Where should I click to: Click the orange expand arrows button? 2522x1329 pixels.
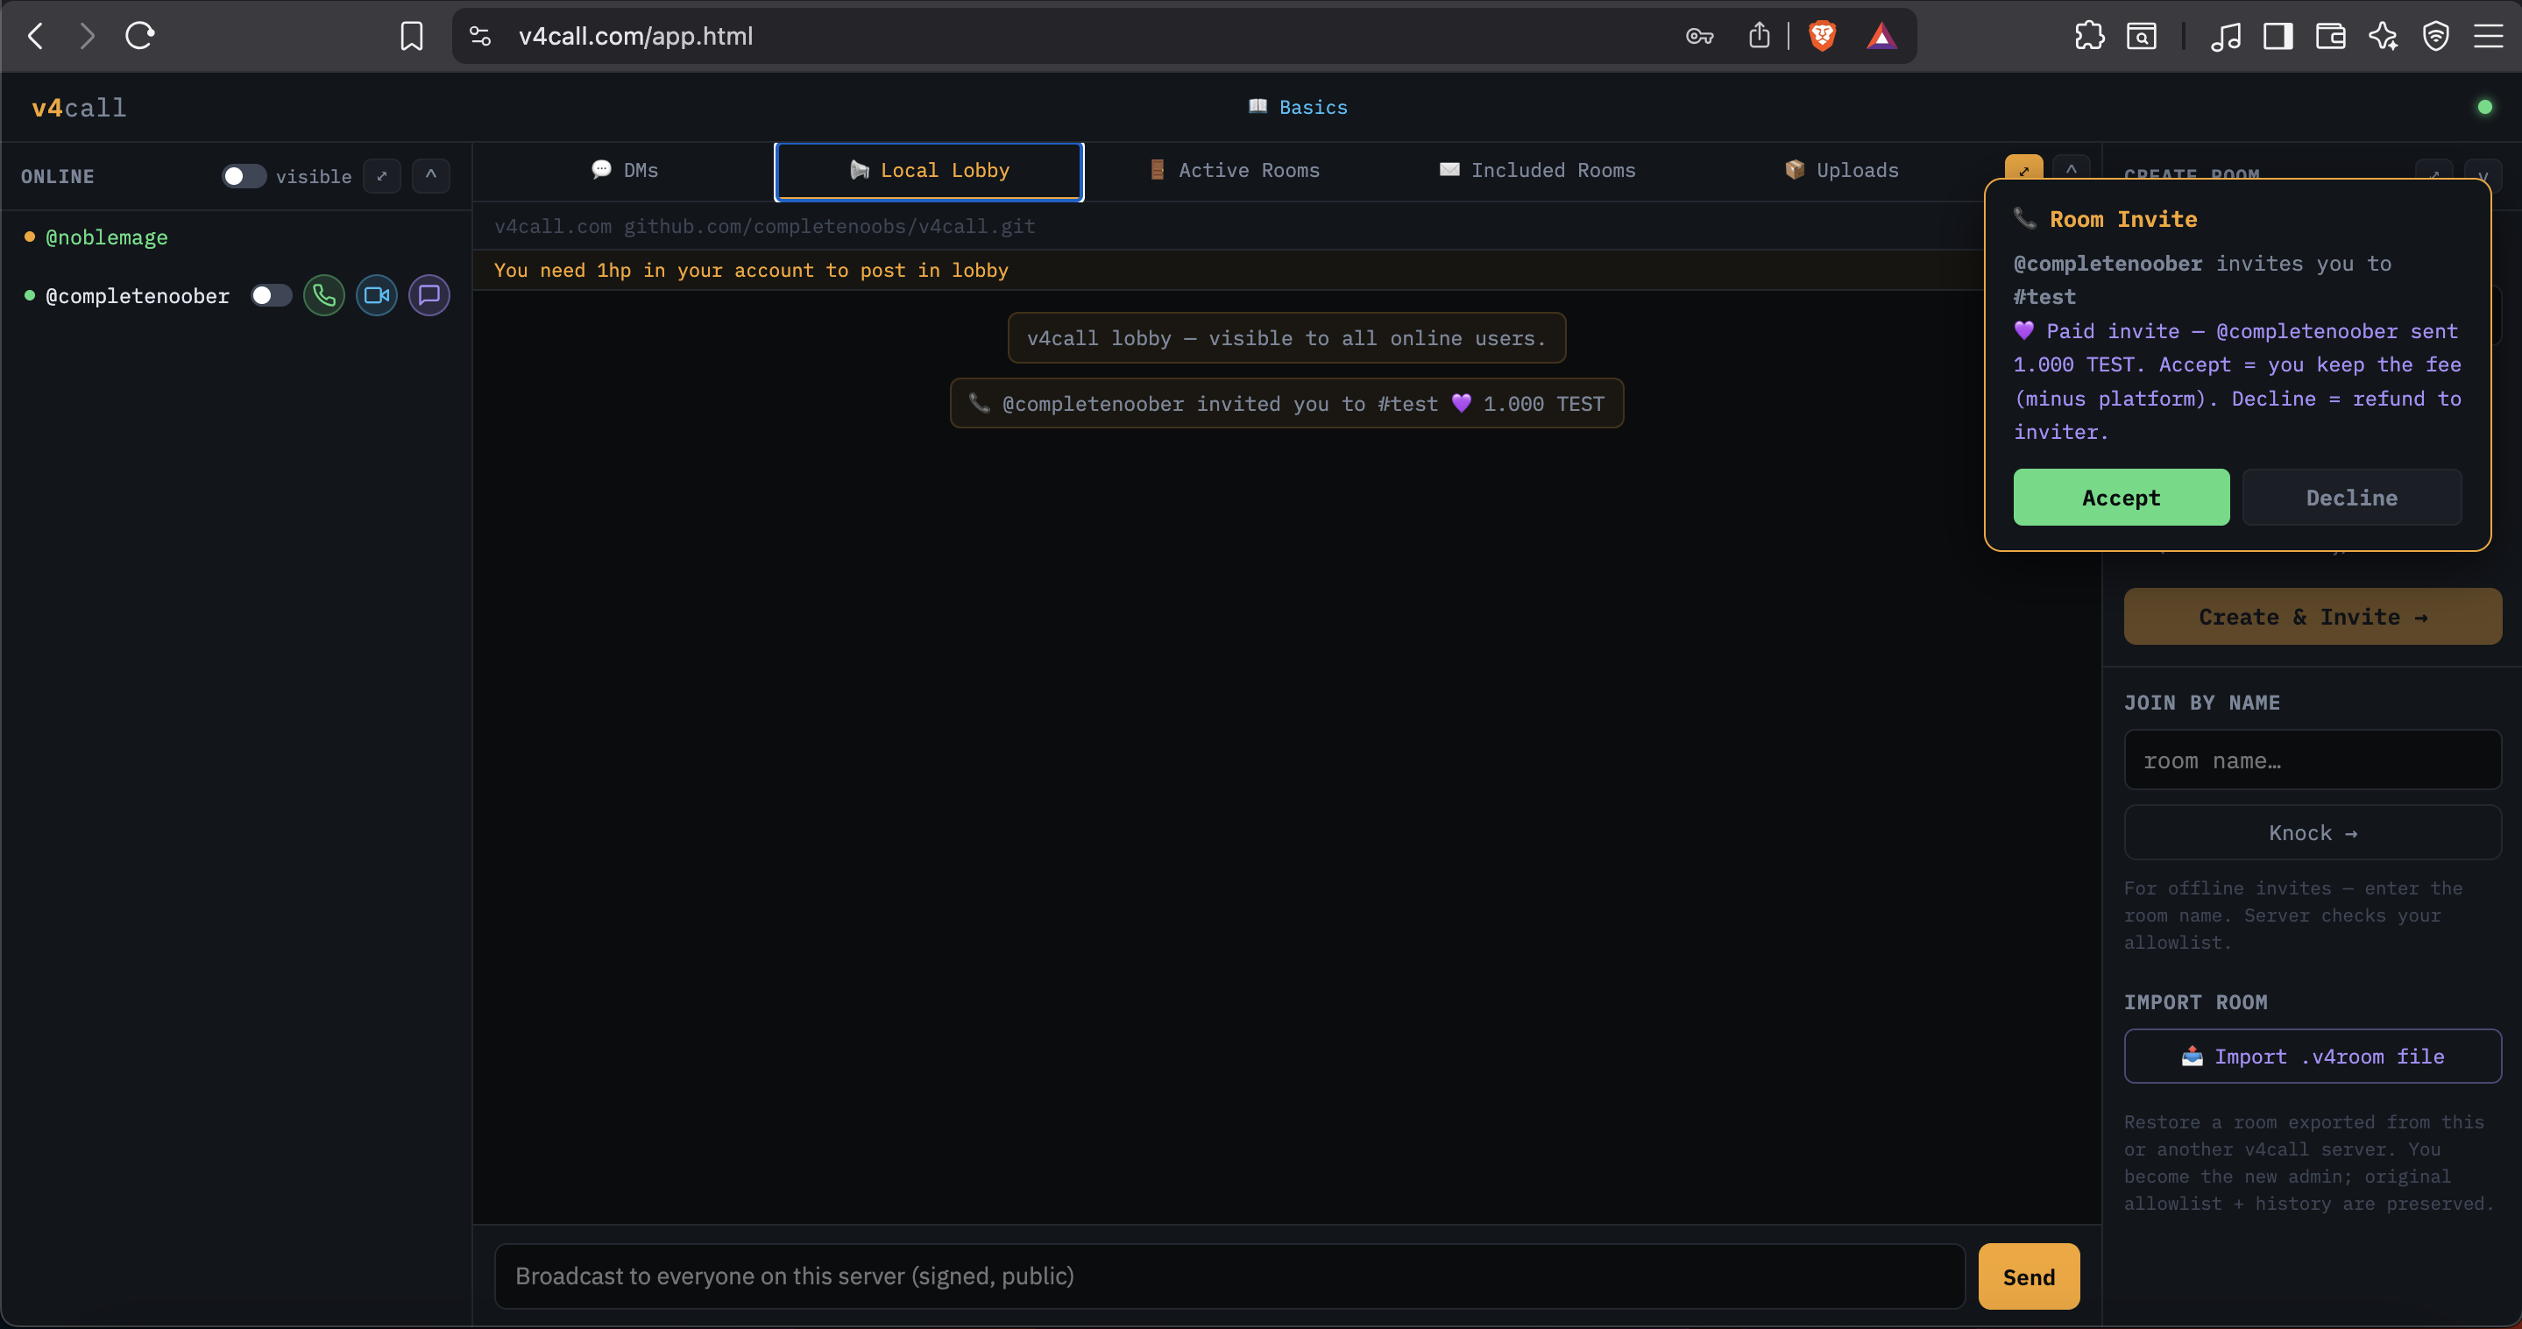2023,169
